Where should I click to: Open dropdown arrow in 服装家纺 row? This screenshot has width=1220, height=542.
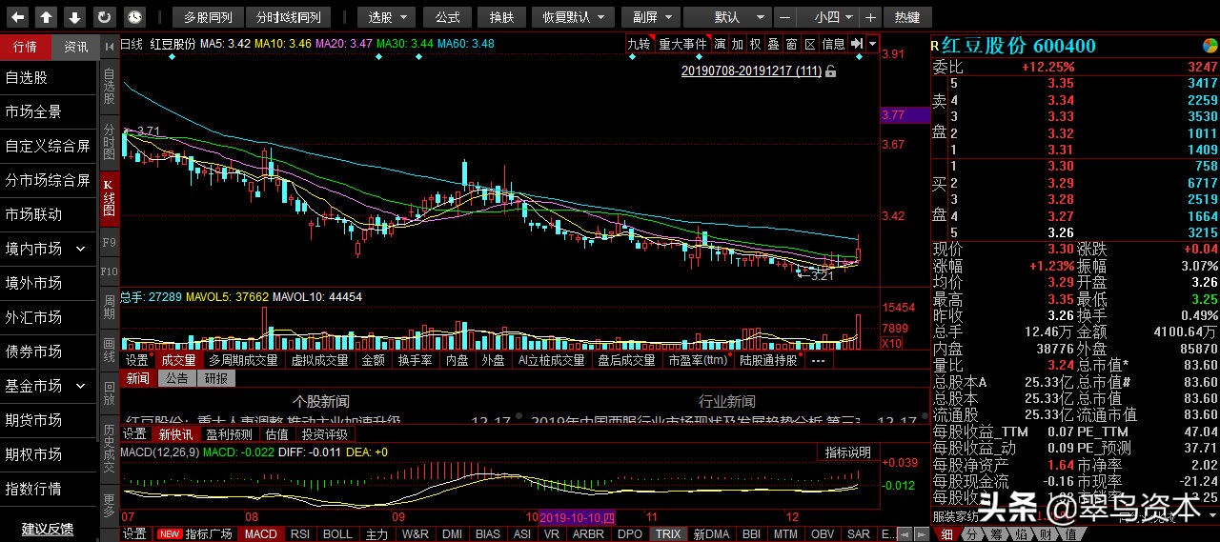pyautogui.click(x=1210, y=515)
